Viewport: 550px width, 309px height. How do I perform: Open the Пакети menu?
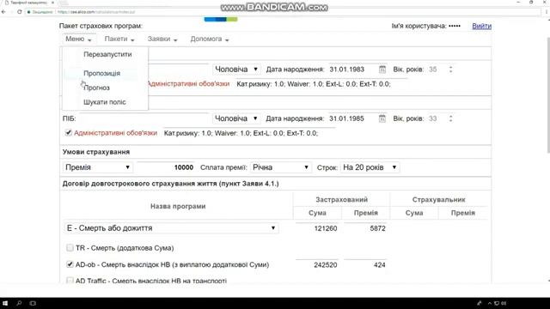click(119, 39)
